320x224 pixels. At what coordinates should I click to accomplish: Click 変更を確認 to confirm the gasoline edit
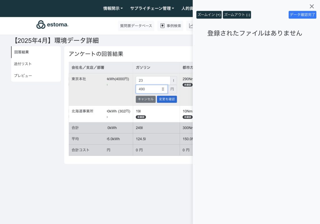(167, 99)
